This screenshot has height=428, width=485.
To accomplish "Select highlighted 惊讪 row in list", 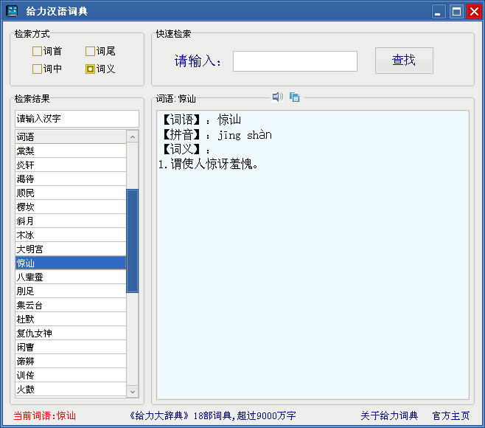I will pyautogui.click(x=71, y=263).
